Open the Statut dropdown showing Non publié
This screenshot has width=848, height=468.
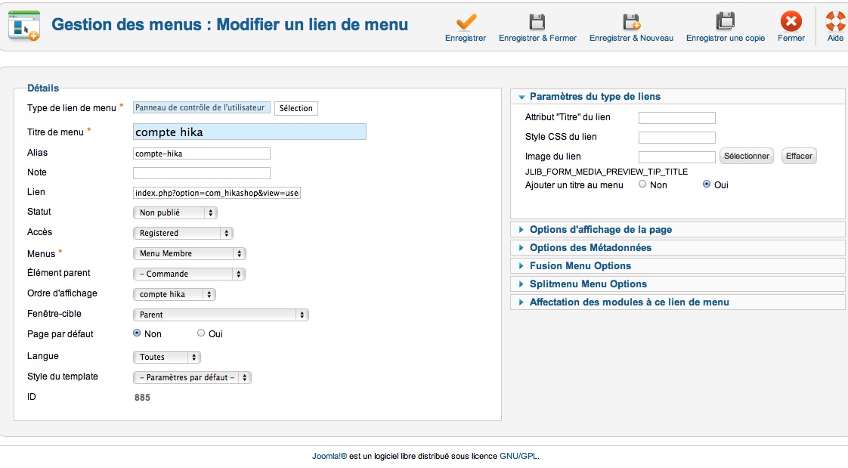tap(175, 212)
